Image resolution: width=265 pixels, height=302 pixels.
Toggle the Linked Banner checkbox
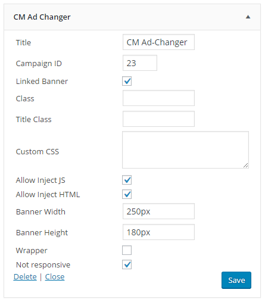point(127,81)
